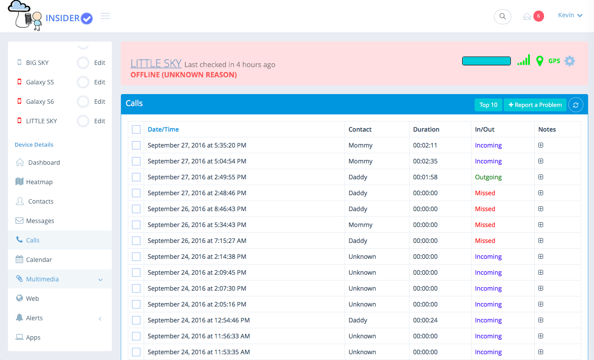Sort by Date/Time column header
The width and height of the screenshot is (594, 360).
[163, 129]
